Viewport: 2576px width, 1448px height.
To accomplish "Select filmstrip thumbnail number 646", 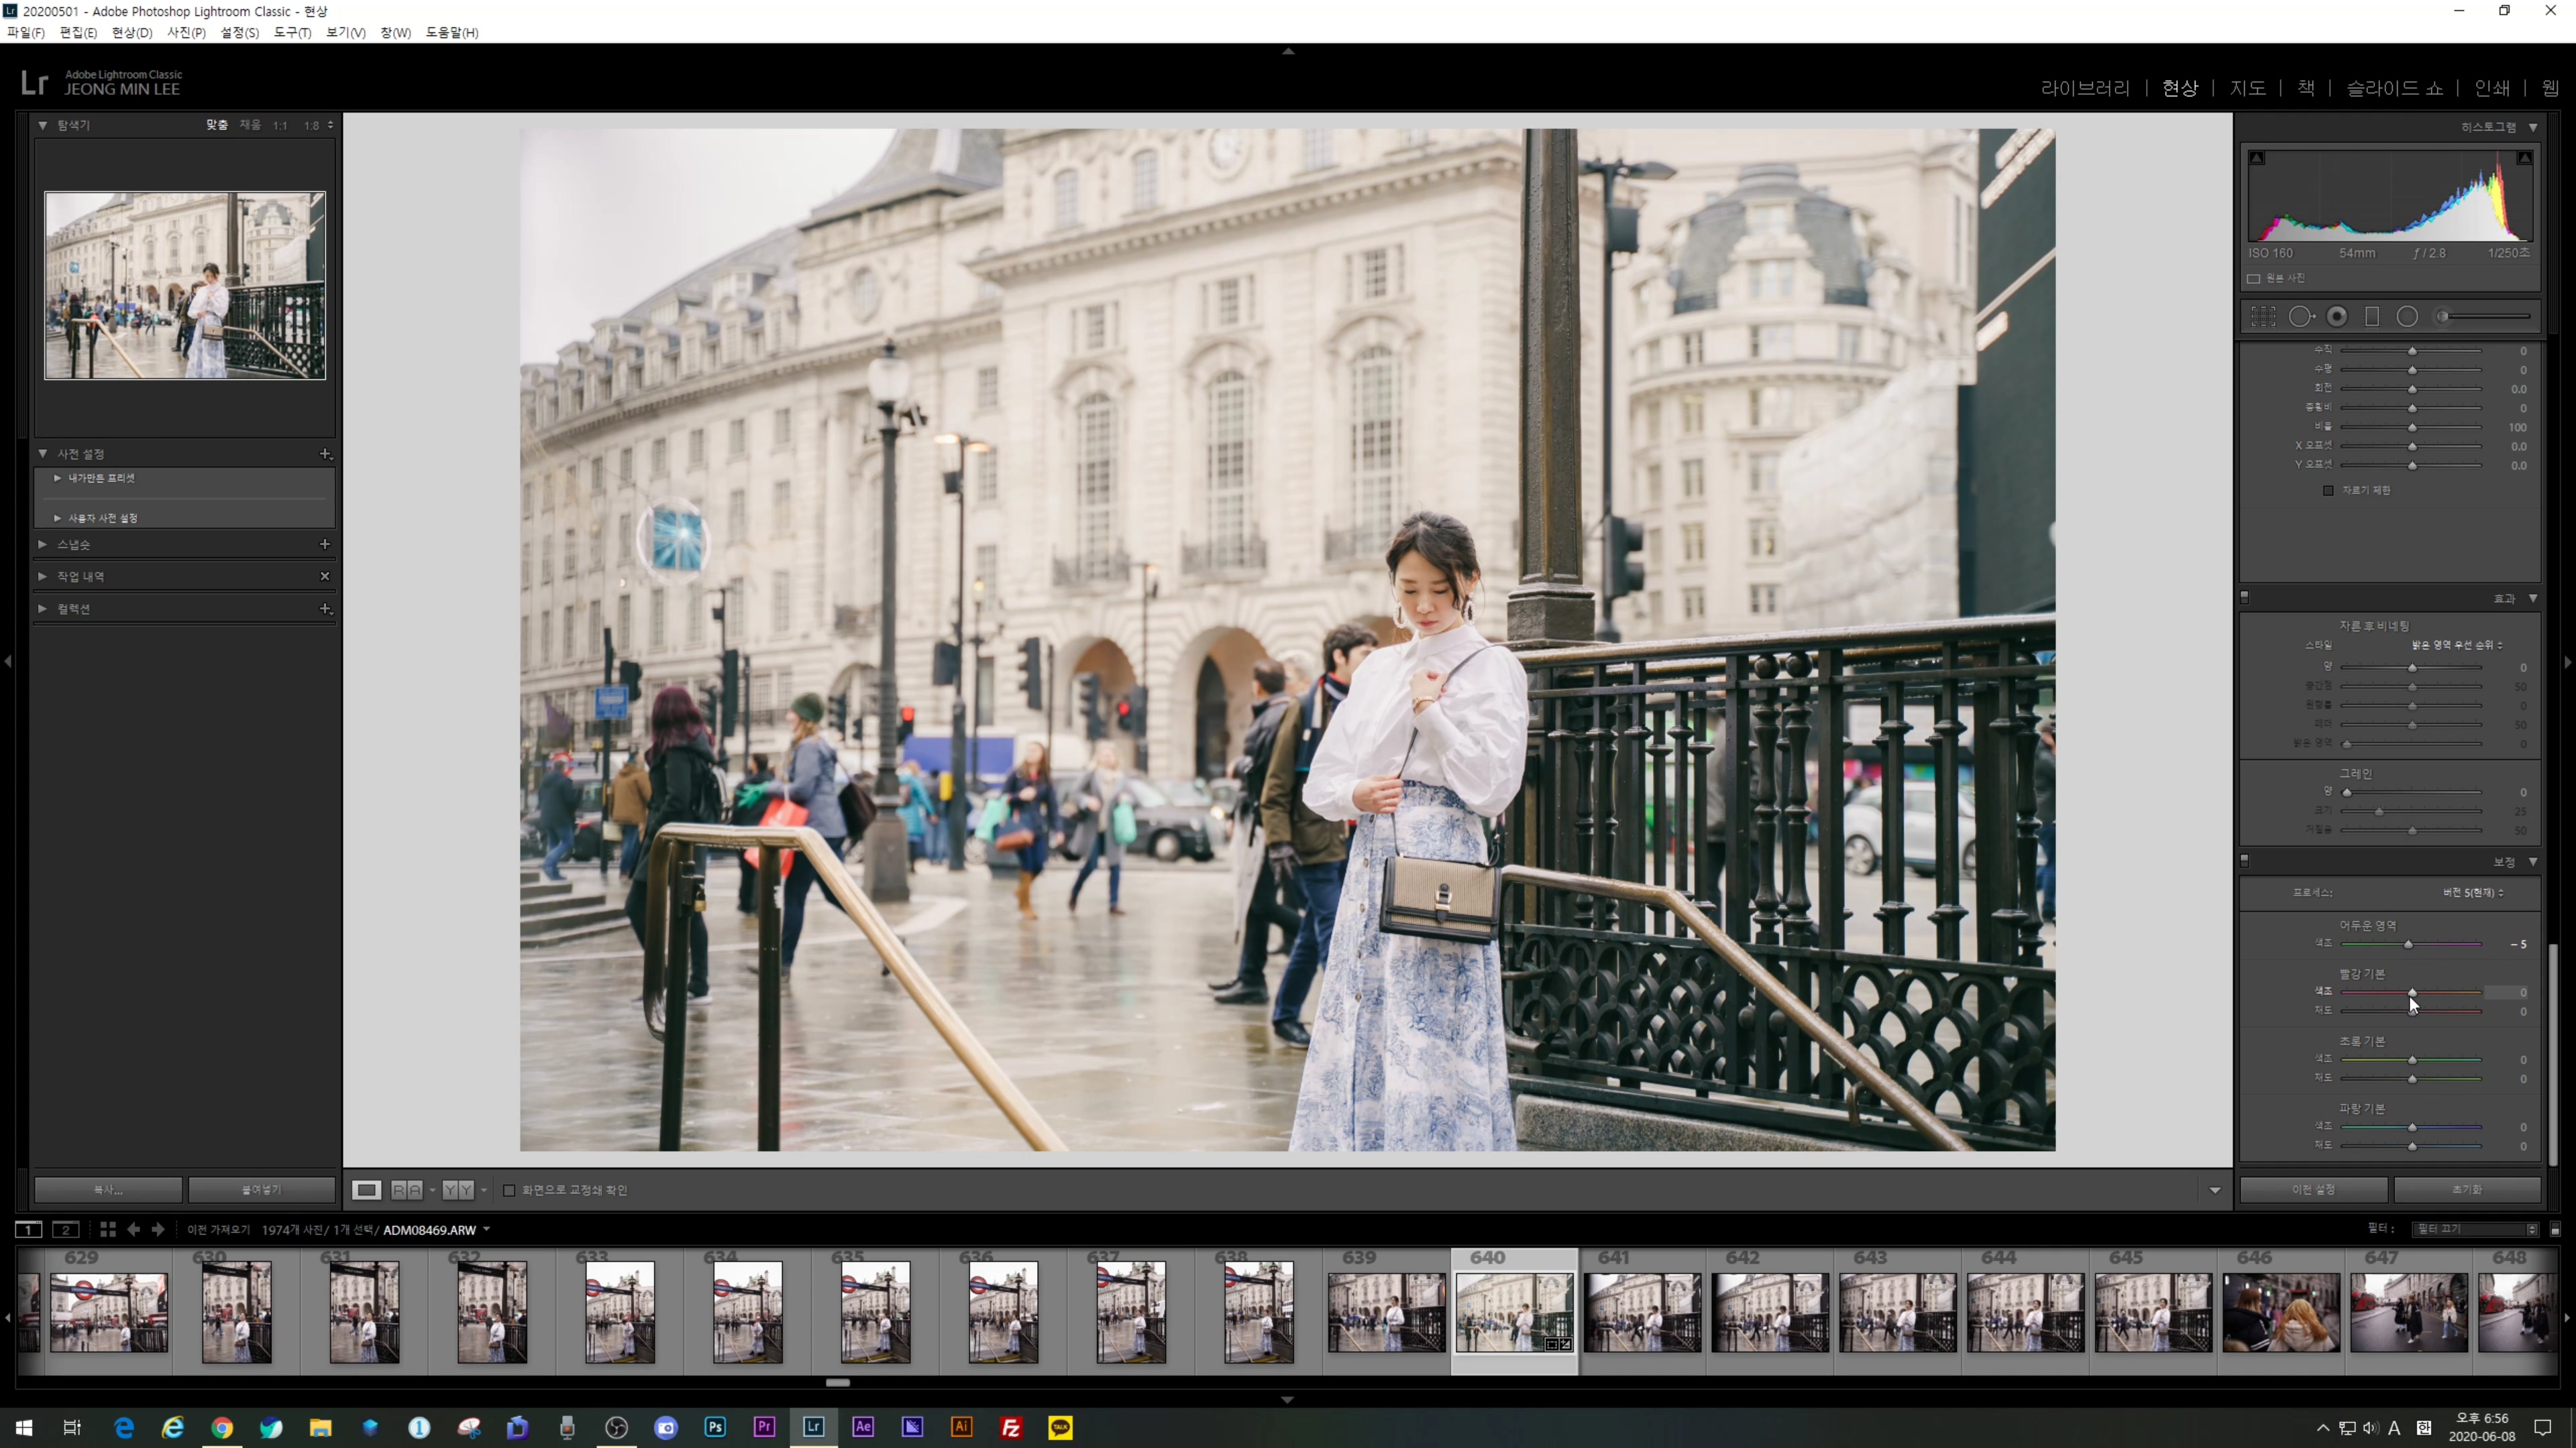I will [2281, 1311].
